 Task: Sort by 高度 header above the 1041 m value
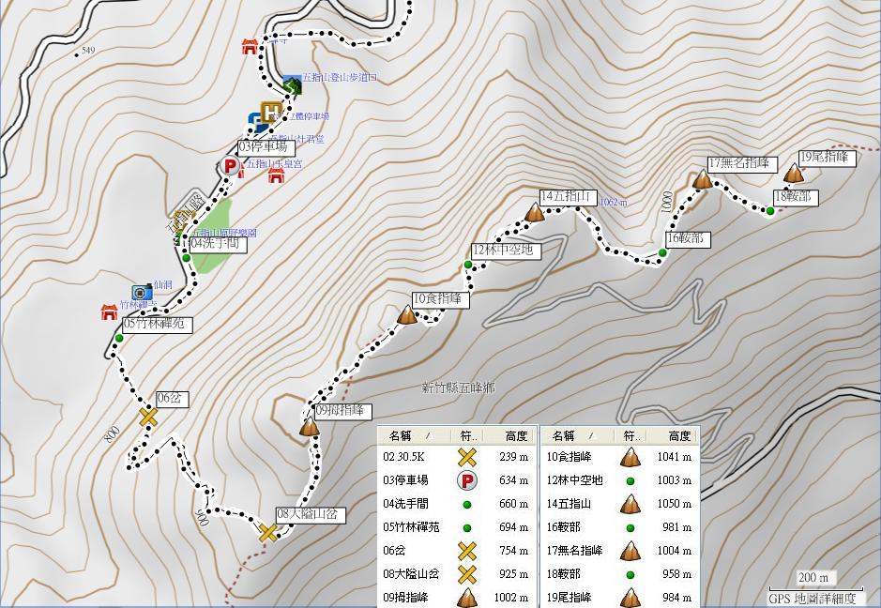[x=677, y=435]
